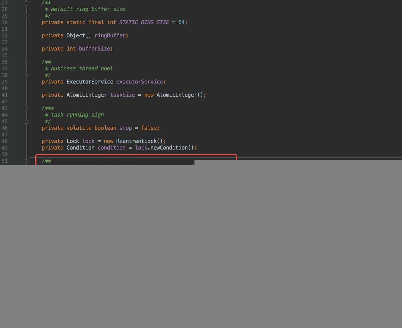Click the Condition type on line 49
This screenshot has height=328, width=402.
click(81, 148)
